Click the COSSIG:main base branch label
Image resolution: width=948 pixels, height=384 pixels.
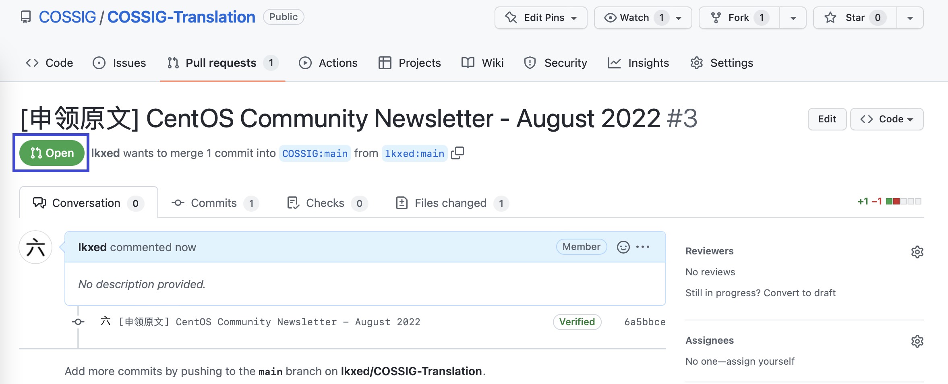(315, 153)
